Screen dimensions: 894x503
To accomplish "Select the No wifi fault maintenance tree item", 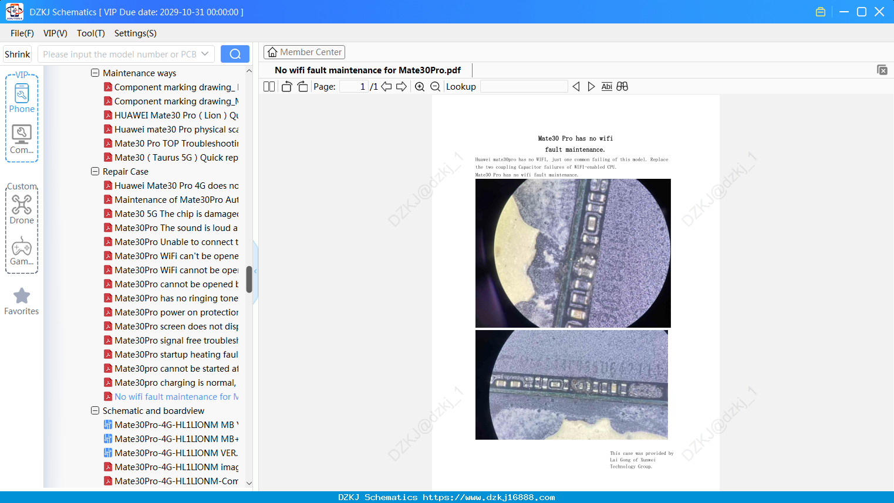I will 171,397.
